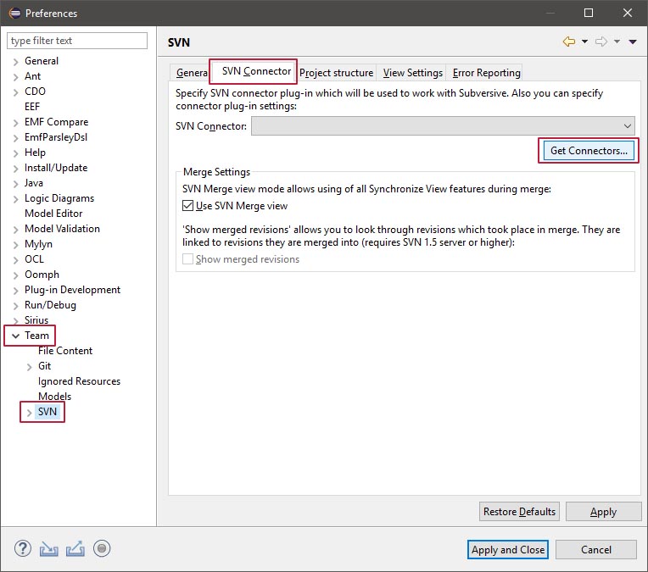This screenshot has height=572, width=648.
Task: Click the Get Connectors button
Action: click(589, 151)
